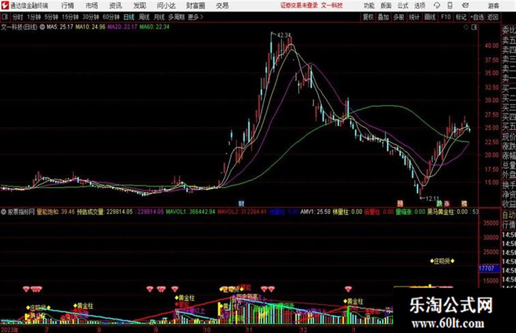
Task: Click the 标记 mark toolbar button
Action: pyautogui.click(x=461, y=17)
